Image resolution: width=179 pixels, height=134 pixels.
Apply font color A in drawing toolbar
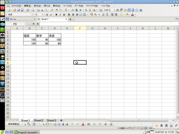(x=83, y=124)
